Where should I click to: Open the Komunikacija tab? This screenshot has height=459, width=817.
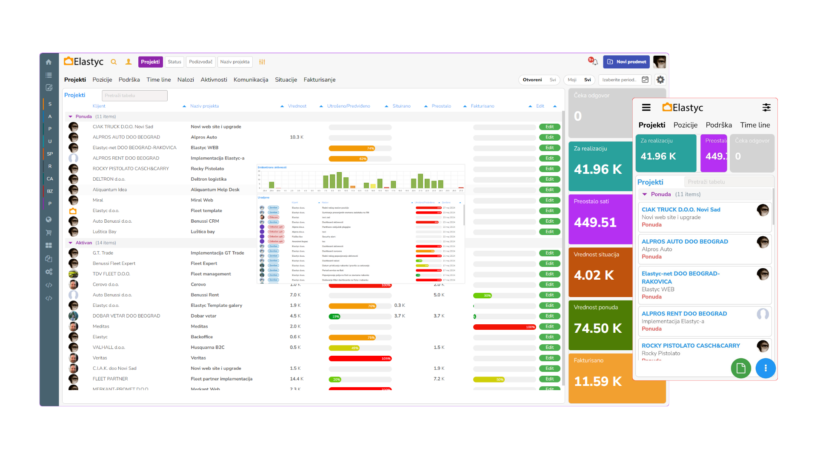click(x=251, y=80)
